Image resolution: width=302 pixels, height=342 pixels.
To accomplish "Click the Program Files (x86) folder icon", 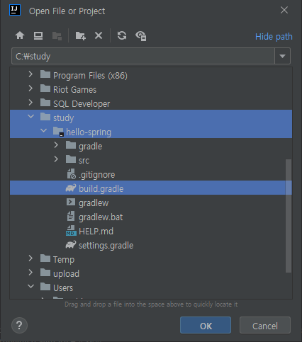I will click(x=45, y=74).
